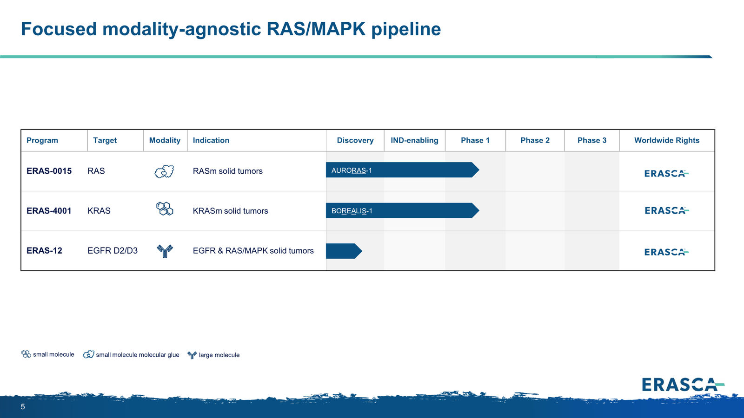Click the molecular glue icon in ERAS-0015 row
This screenshot has height=418, width=744.
click(x=164, y=171)
